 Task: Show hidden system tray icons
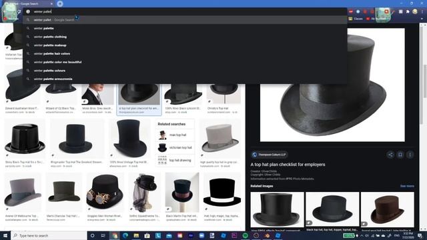coord(362,235)
